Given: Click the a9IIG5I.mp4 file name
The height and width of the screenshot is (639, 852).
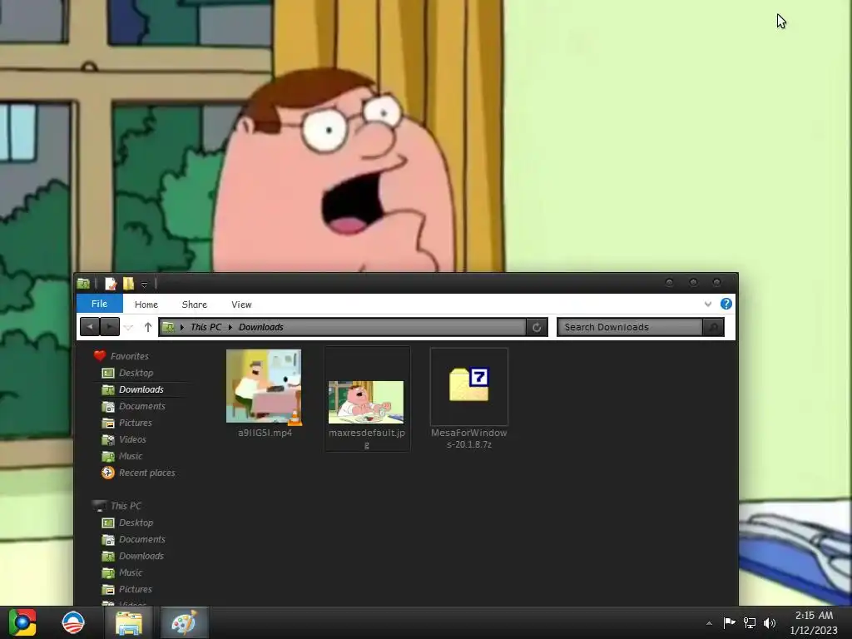Looking at the screenshot, I should click(265, 433).
